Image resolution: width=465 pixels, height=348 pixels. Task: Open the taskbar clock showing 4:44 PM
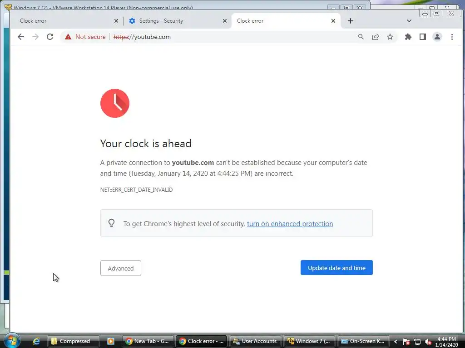tap(447, 342)
